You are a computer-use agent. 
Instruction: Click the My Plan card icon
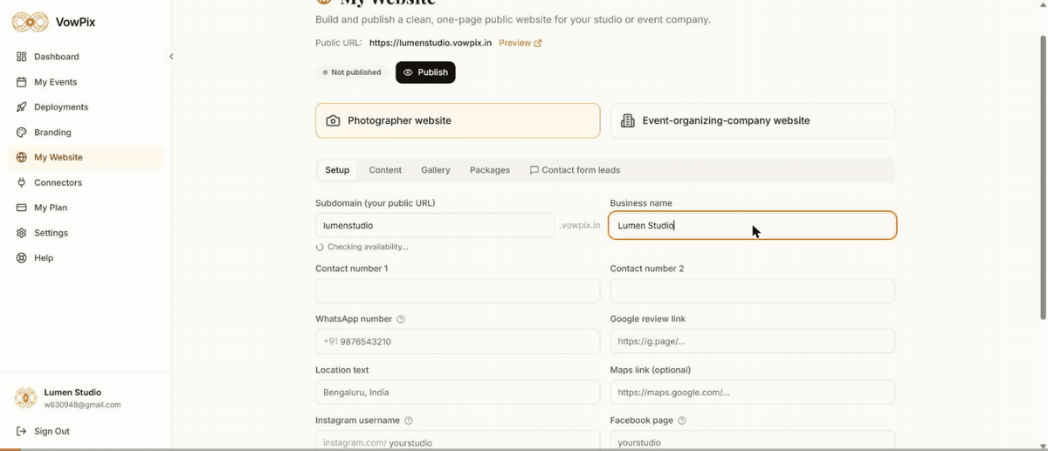(x=22, y=208)
